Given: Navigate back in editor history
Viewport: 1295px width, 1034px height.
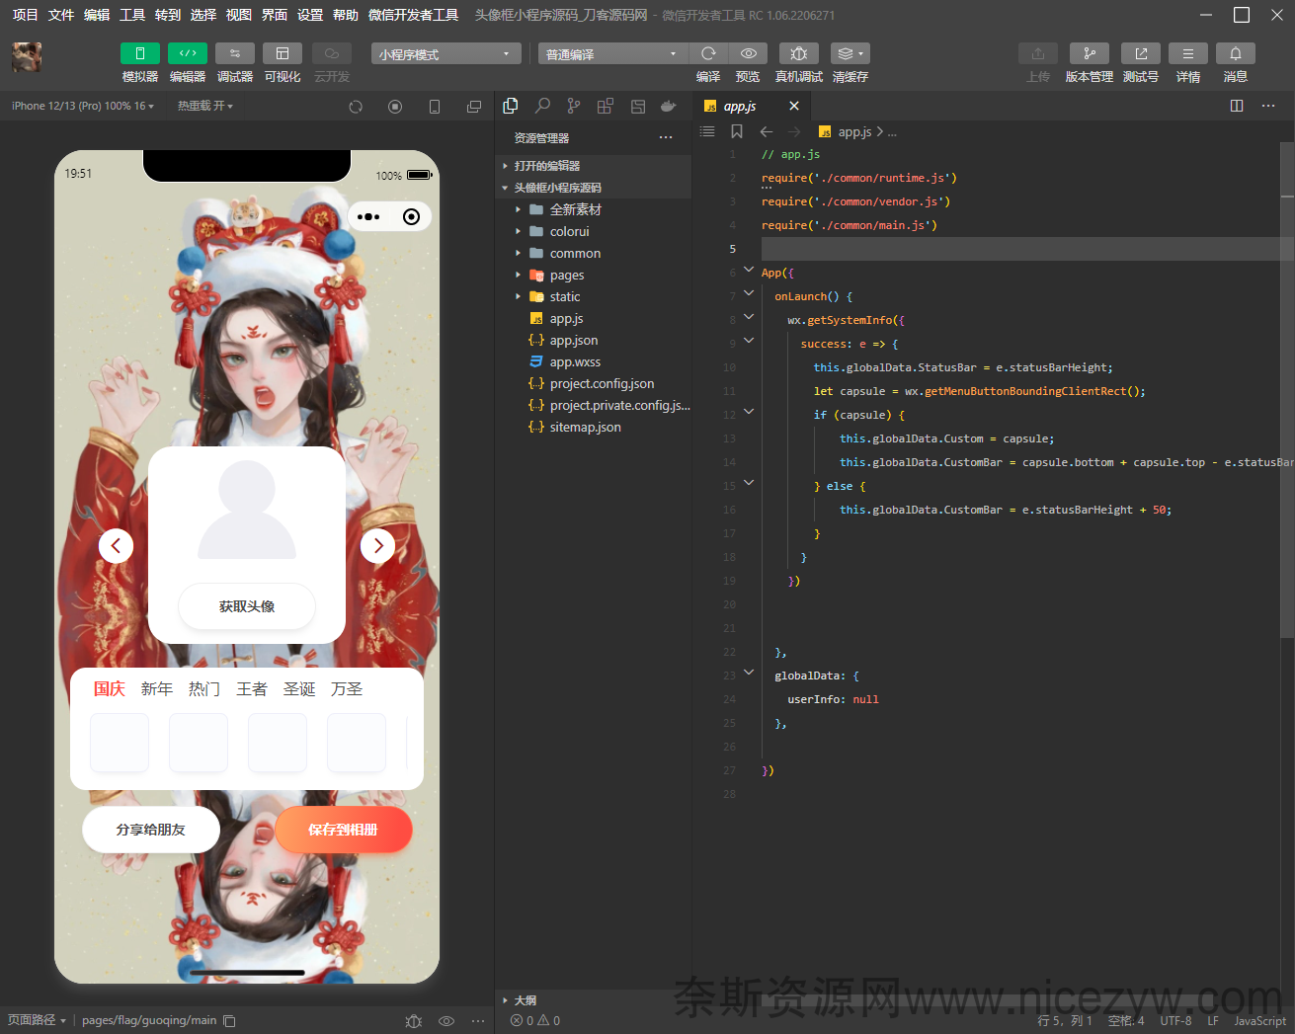Looking at the screenshot, I should (x=767, y=131).
